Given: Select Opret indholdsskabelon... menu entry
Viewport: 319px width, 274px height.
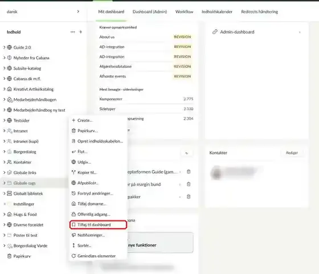Looking at the screenshot, I should (x=98, y=141).
